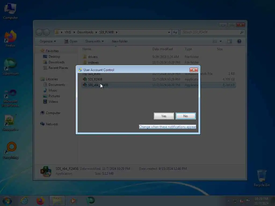Click the Action Center flag tray icon
Viewport: 275px width, 206px height.
pyautogui.click(x=248, y=201)
